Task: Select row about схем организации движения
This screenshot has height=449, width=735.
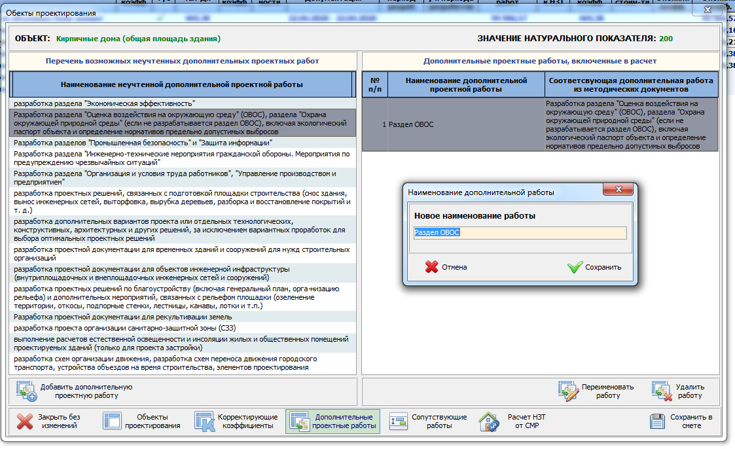Action: [x=183, y=363]
